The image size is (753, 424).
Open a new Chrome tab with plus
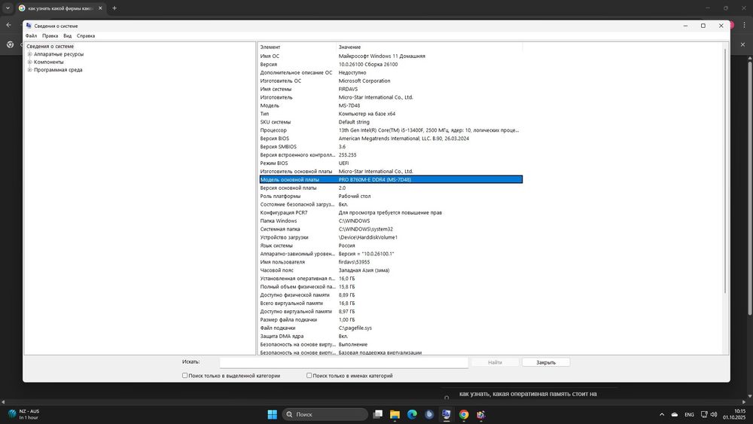(114, 8)
